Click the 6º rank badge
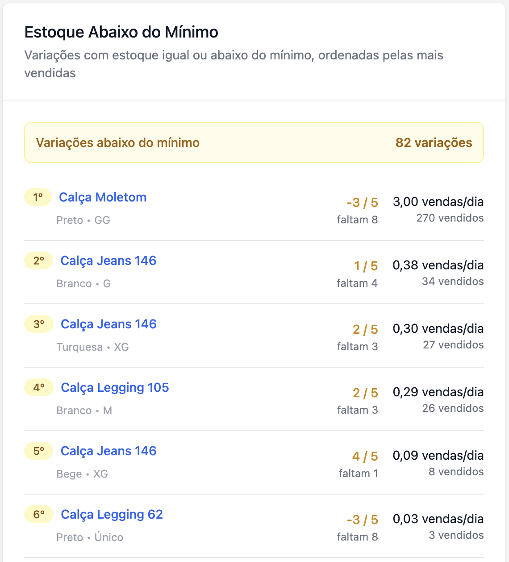Screen dimensions: 509x562 [x=39, y=515]
